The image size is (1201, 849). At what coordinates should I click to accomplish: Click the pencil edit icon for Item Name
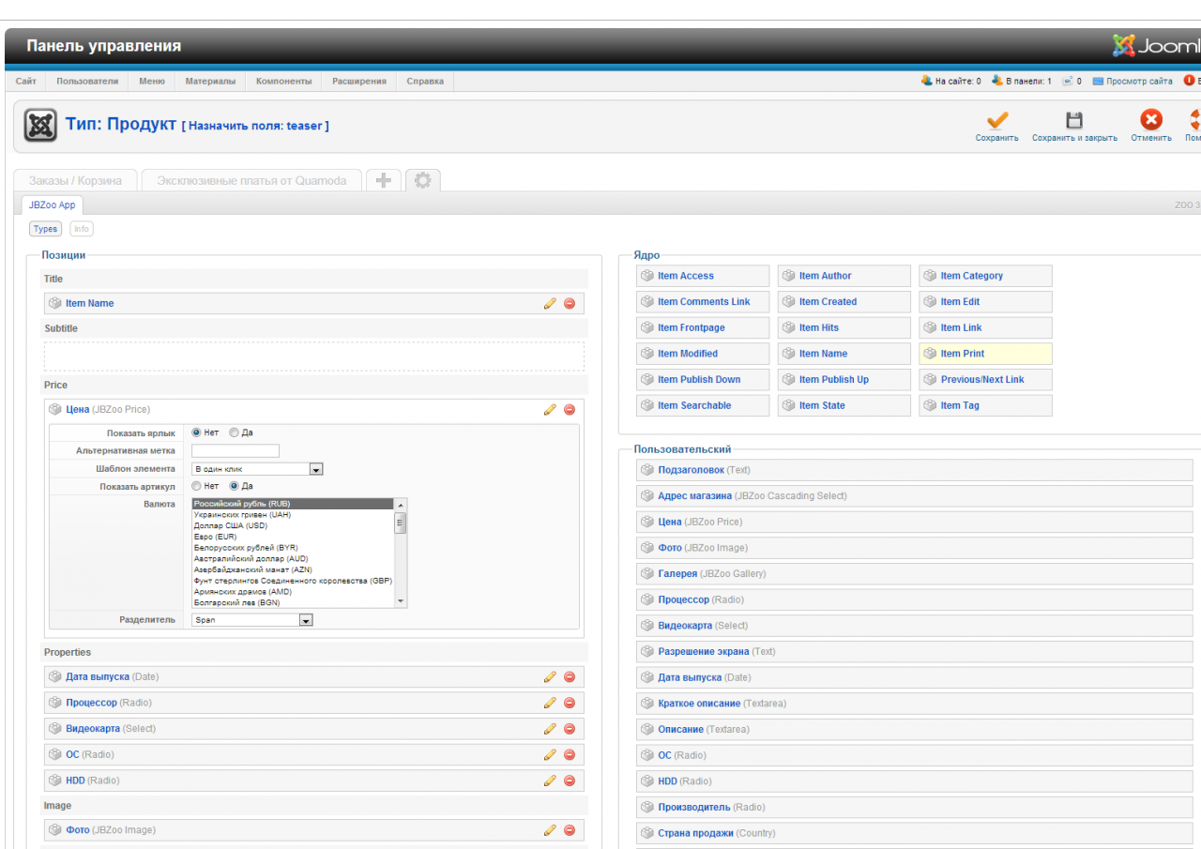(550, 304)
